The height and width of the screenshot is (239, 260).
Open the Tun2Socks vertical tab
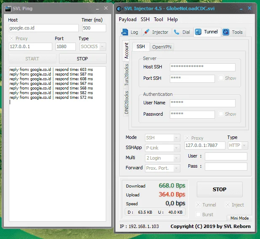(126, 75)
